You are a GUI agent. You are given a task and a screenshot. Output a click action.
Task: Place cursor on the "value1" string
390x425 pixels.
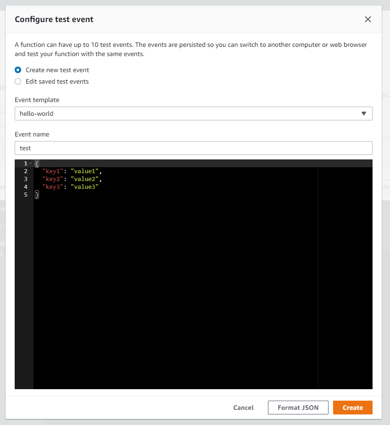pos(84,171)
